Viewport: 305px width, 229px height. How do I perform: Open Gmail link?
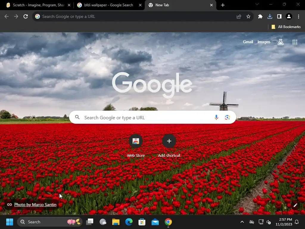(x=248, y=42)
